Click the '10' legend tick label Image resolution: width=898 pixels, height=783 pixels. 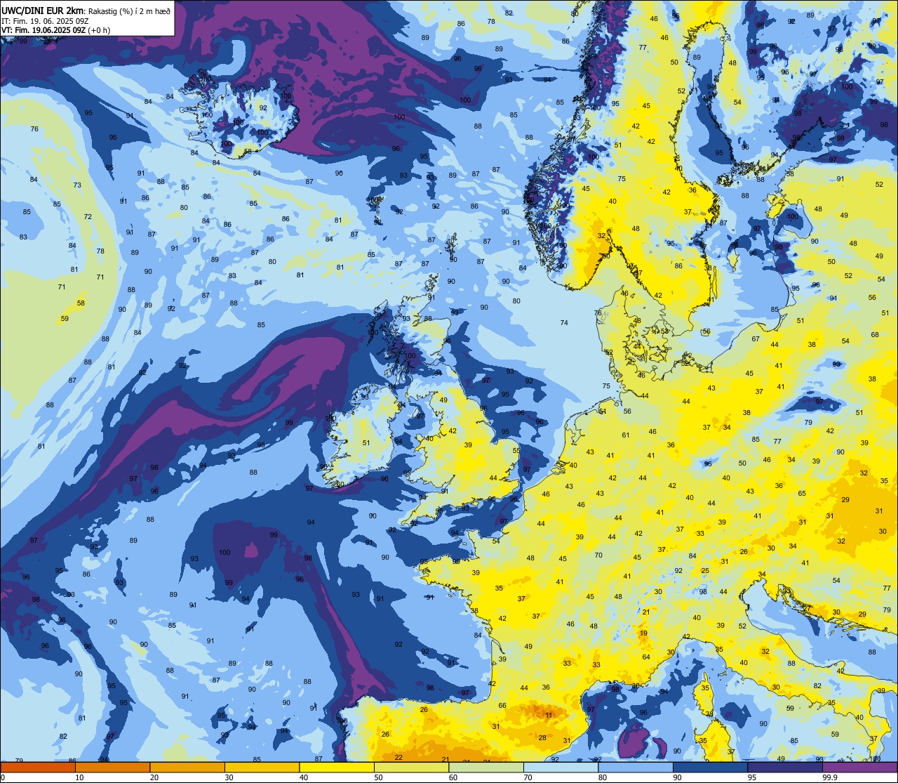coord(79,777)
